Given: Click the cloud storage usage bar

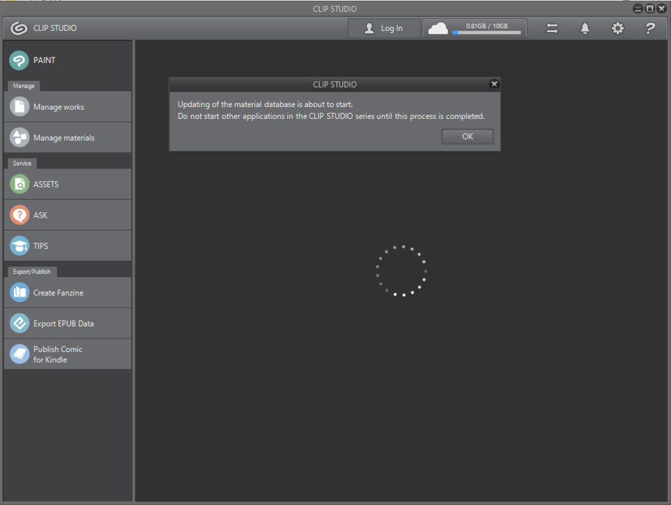Looking at the screenshot, I should pos(485,32).
